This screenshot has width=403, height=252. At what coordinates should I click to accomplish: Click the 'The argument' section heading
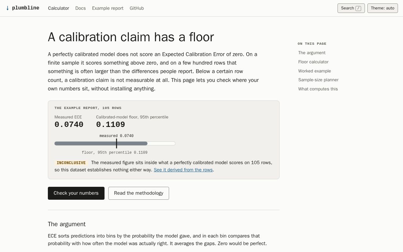pos(67,224)
